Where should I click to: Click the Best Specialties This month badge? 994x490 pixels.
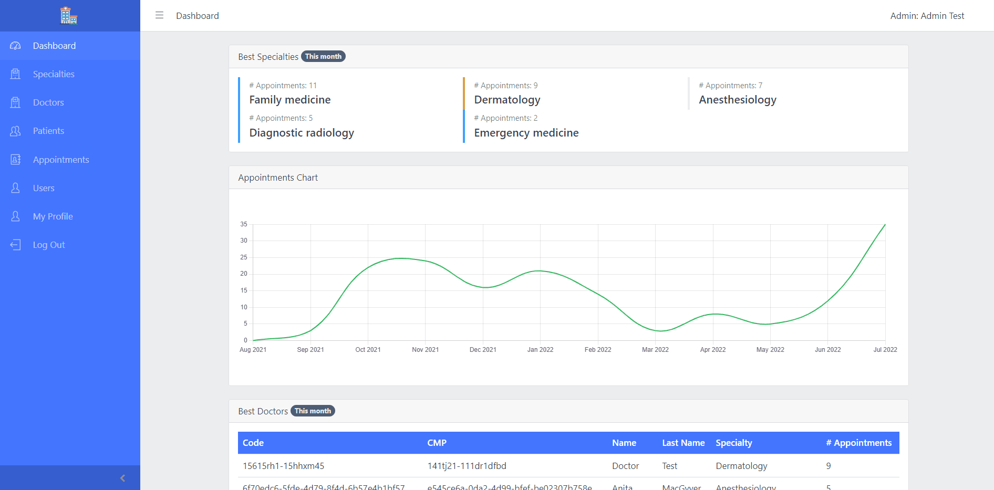323,56
